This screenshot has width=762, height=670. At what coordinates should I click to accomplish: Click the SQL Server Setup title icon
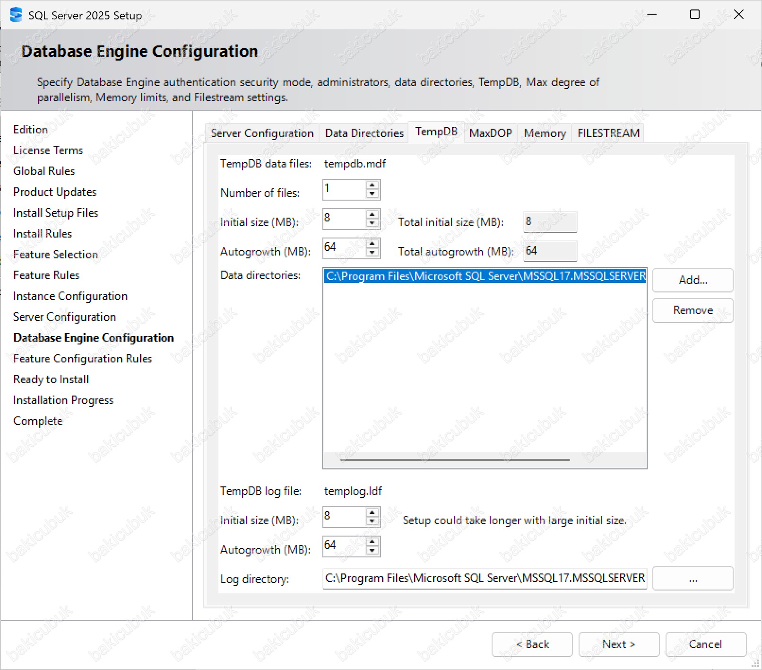pyautogui.click(x=16, y=15)
